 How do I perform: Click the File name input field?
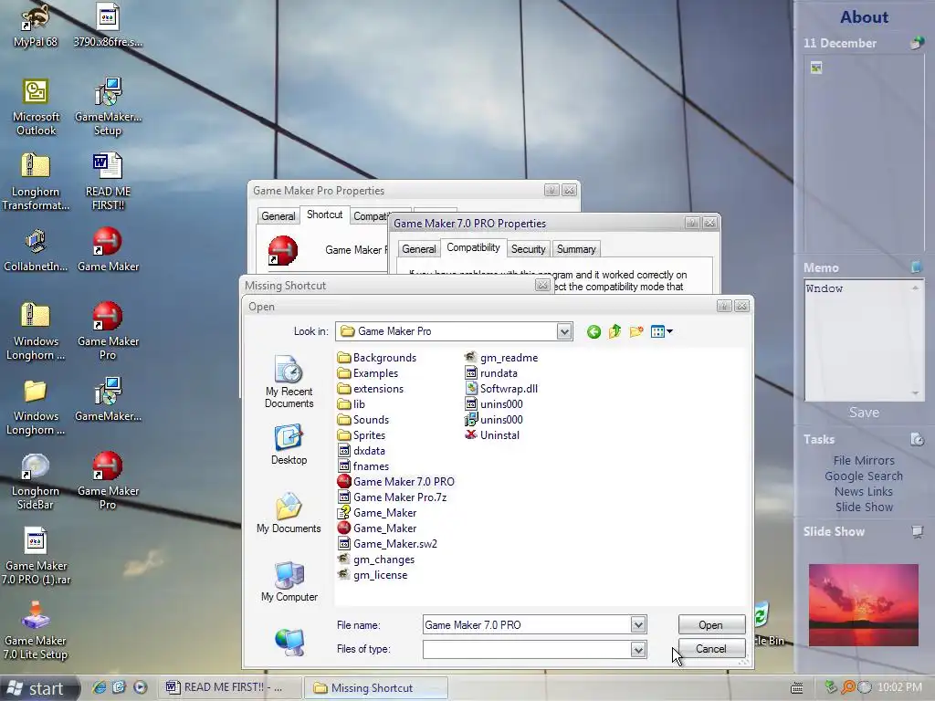(x=527, y=624)
